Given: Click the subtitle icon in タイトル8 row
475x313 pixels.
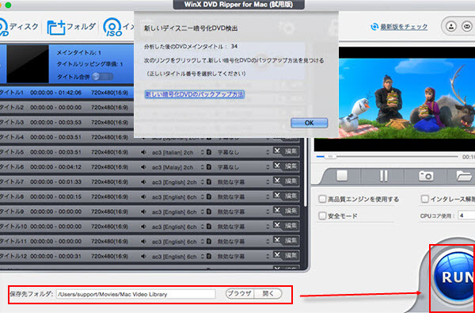Looking at the screenshot, I should click(209, 197).
